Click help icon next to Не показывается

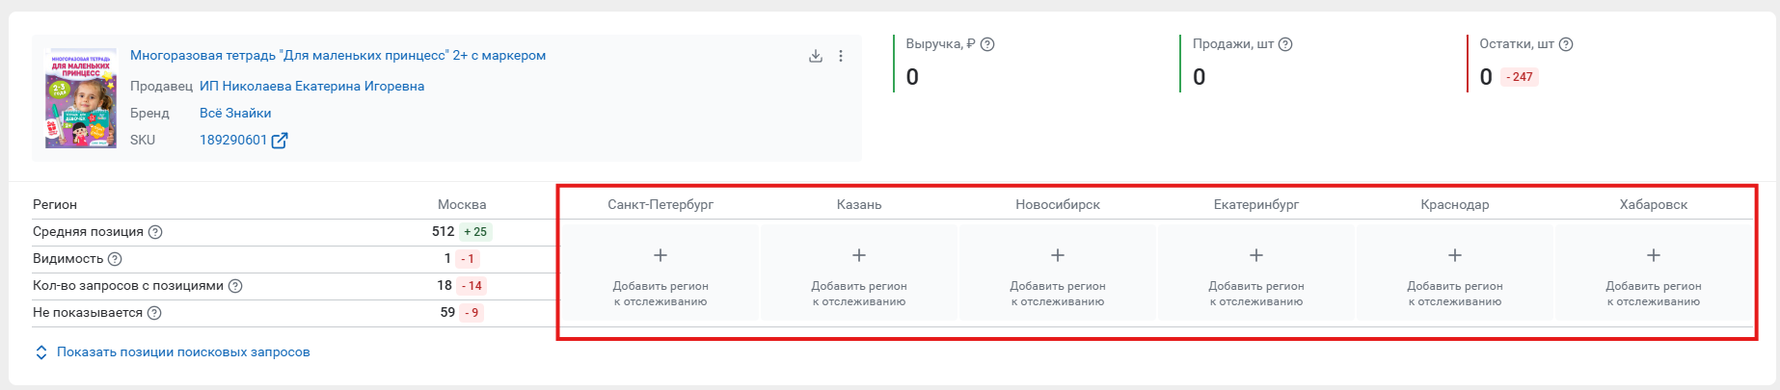[154, 313]
